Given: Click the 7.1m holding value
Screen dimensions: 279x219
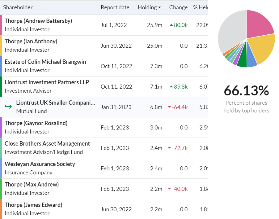Looking at the screenshot, I should point(156,87).
